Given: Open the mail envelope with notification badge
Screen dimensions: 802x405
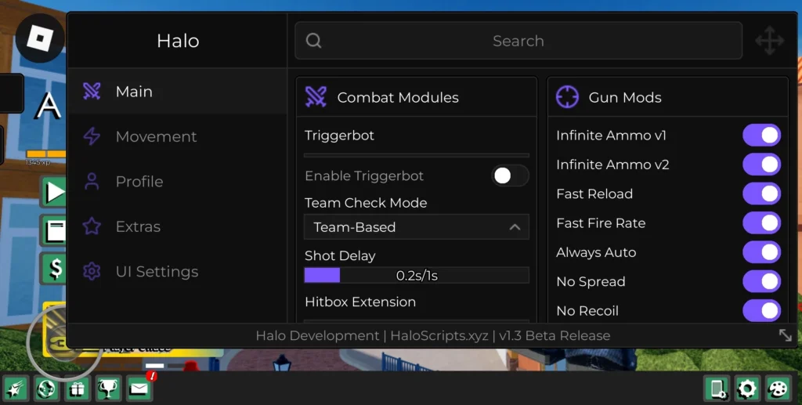Looking at the screenshot, I should [x=139, y=388].
